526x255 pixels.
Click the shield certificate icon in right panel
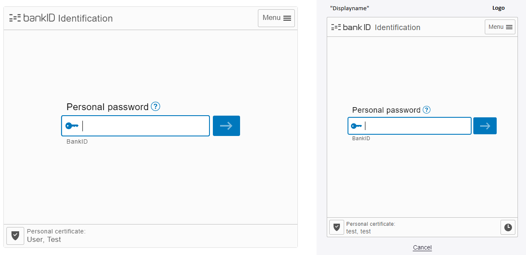337,227
